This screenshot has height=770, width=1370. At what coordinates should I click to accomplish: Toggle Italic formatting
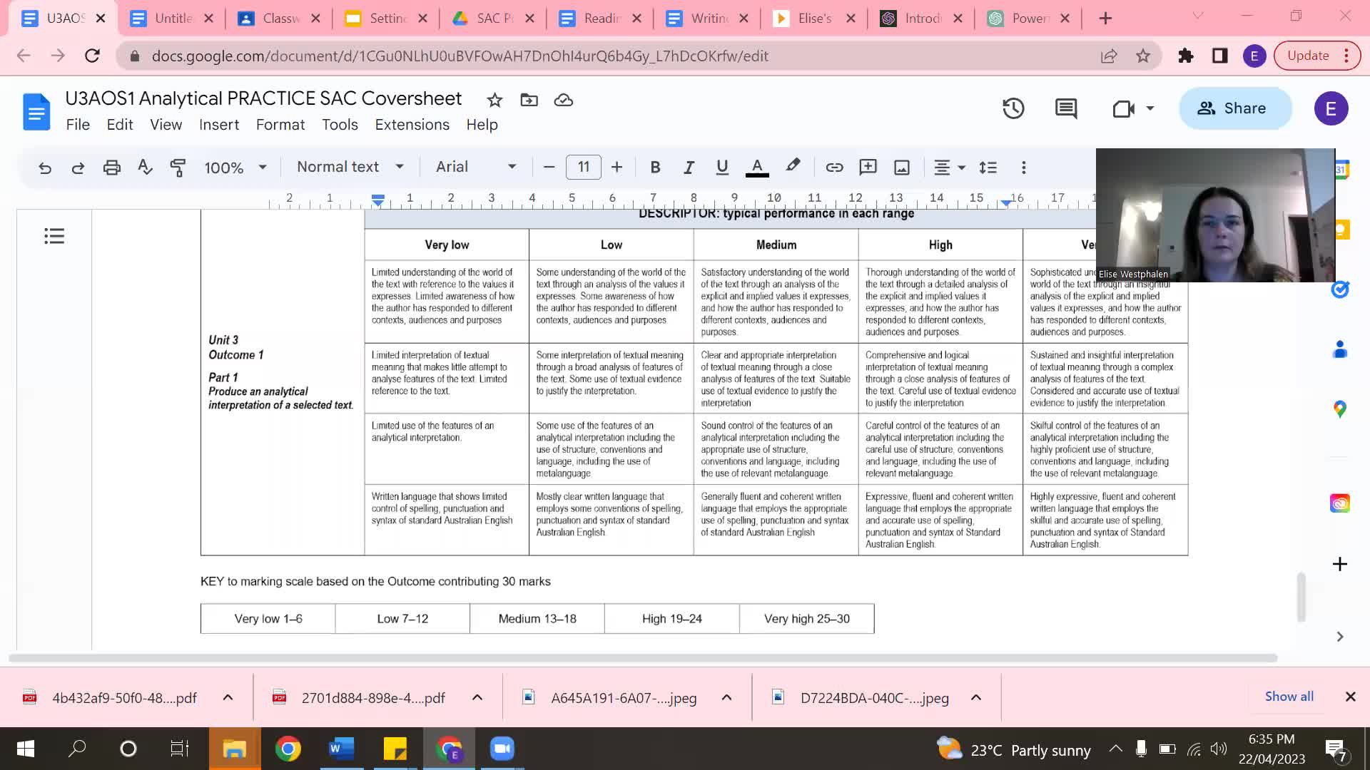pyautogui.click(x=689, y=168)
